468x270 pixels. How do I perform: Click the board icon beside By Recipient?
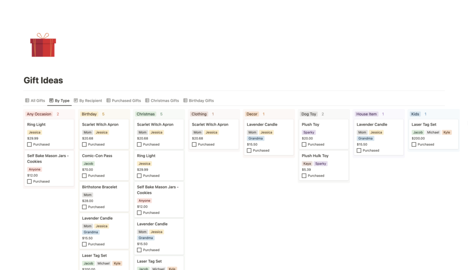pos(76,100)
